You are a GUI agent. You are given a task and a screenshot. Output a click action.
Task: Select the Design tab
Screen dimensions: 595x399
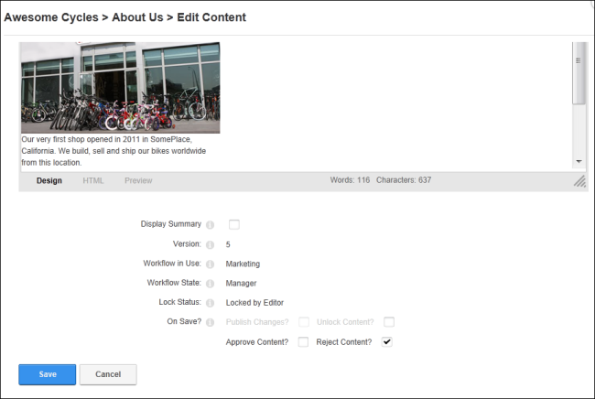click(49, 180)
